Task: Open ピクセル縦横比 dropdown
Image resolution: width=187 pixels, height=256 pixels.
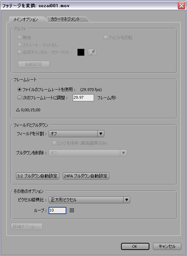Action: tap(89, 200)
